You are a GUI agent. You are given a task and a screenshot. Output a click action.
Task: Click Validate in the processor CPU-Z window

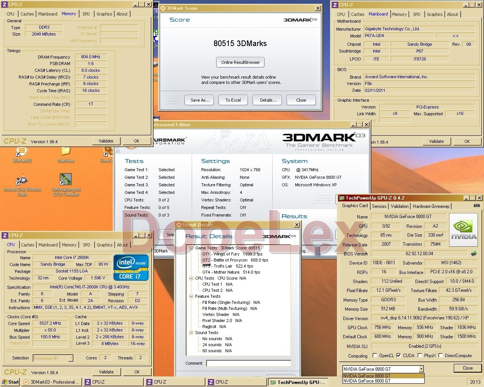tap(106, 372)
